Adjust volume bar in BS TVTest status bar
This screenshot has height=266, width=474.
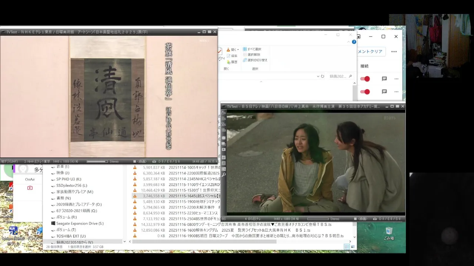[x=317, y=219]
